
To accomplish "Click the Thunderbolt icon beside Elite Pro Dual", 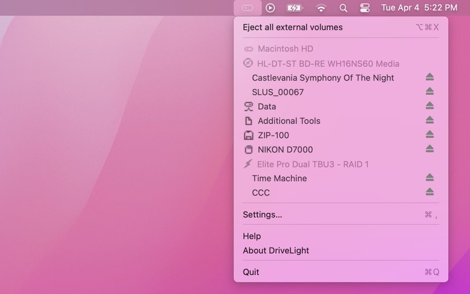I will pos(248,164).
